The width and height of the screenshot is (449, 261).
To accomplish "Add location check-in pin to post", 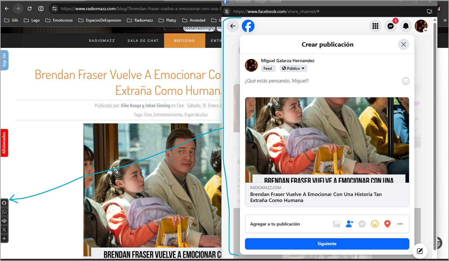I will [x=387, y=224].
